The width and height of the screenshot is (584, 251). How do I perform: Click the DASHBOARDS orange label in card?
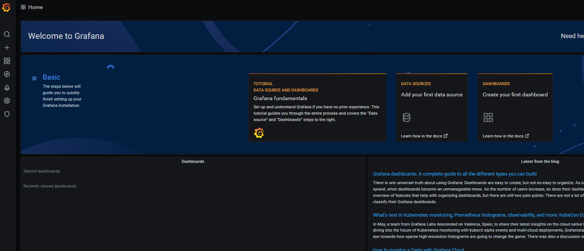pyautogui.click(x=496, y=84)
